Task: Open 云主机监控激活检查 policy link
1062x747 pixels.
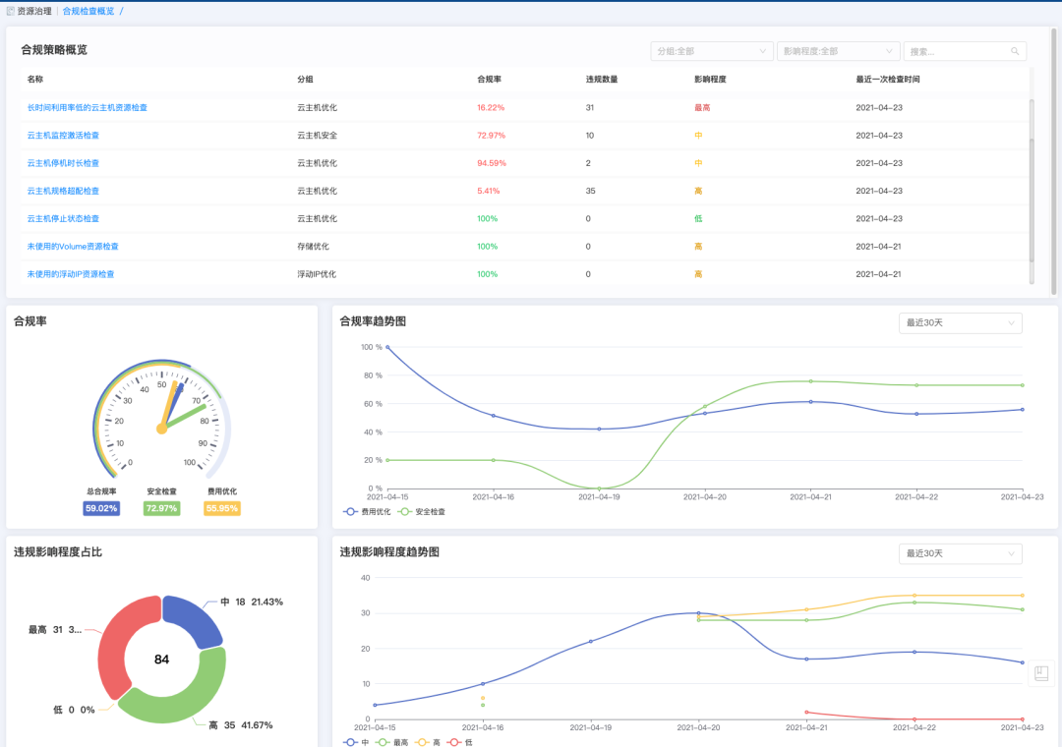Action: tap(63, 136)
